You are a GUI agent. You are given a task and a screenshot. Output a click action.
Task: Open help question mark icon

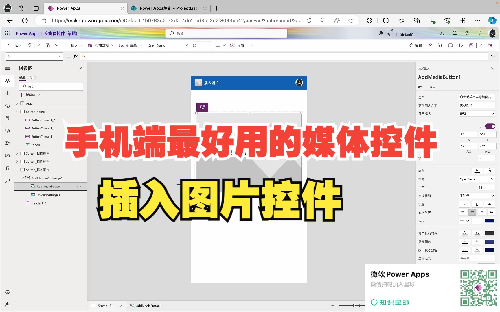tap(479, 33)
